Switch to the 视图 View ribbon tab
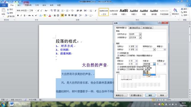 [59, 5]
